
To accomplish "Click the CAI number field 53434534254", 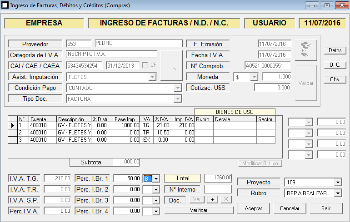I will tap(84, 65).
